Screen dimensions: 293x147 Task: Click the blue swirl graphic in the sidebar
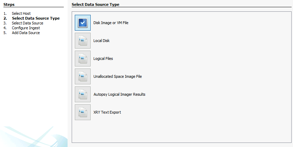tap(34, 137)
